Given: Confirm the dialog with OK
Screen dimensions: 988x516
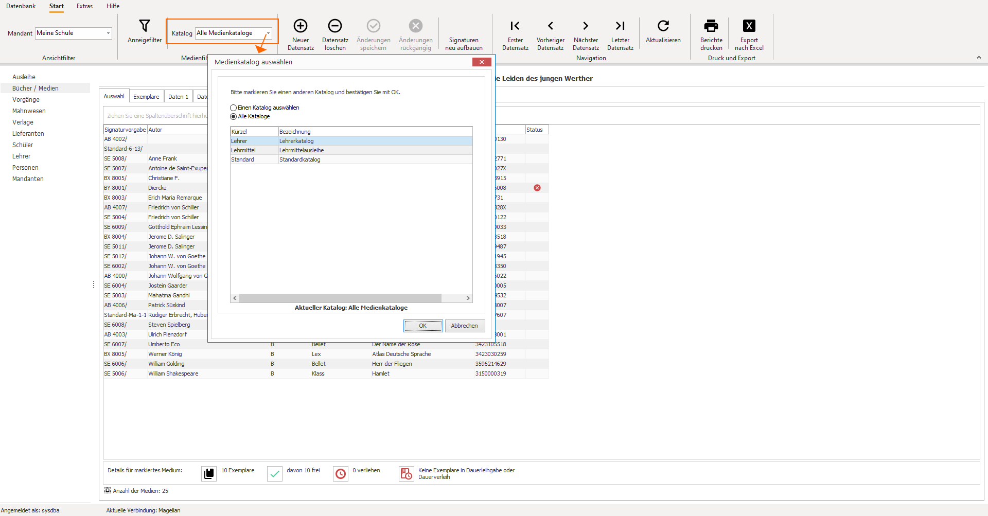Looking at the screenshot, I should point(423,326).
